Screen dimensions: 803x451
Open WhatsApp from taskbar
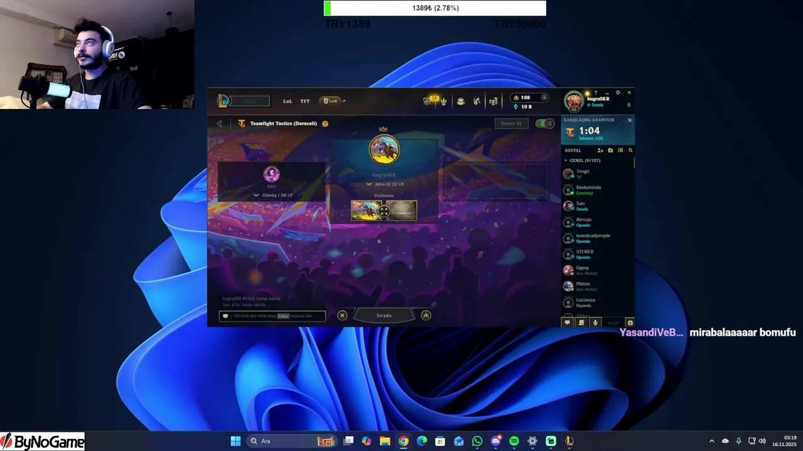click(477, 441)
